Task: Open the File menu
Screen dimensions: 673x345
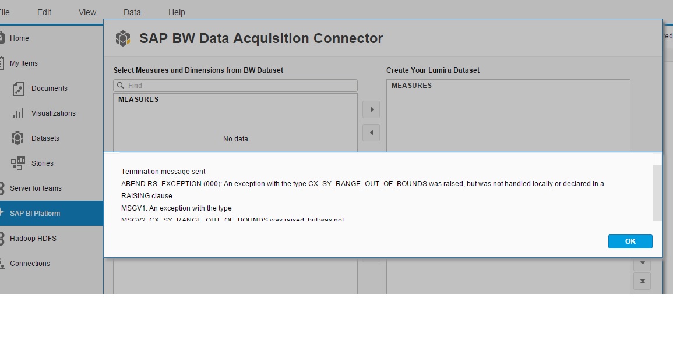Action: (4, 12)
